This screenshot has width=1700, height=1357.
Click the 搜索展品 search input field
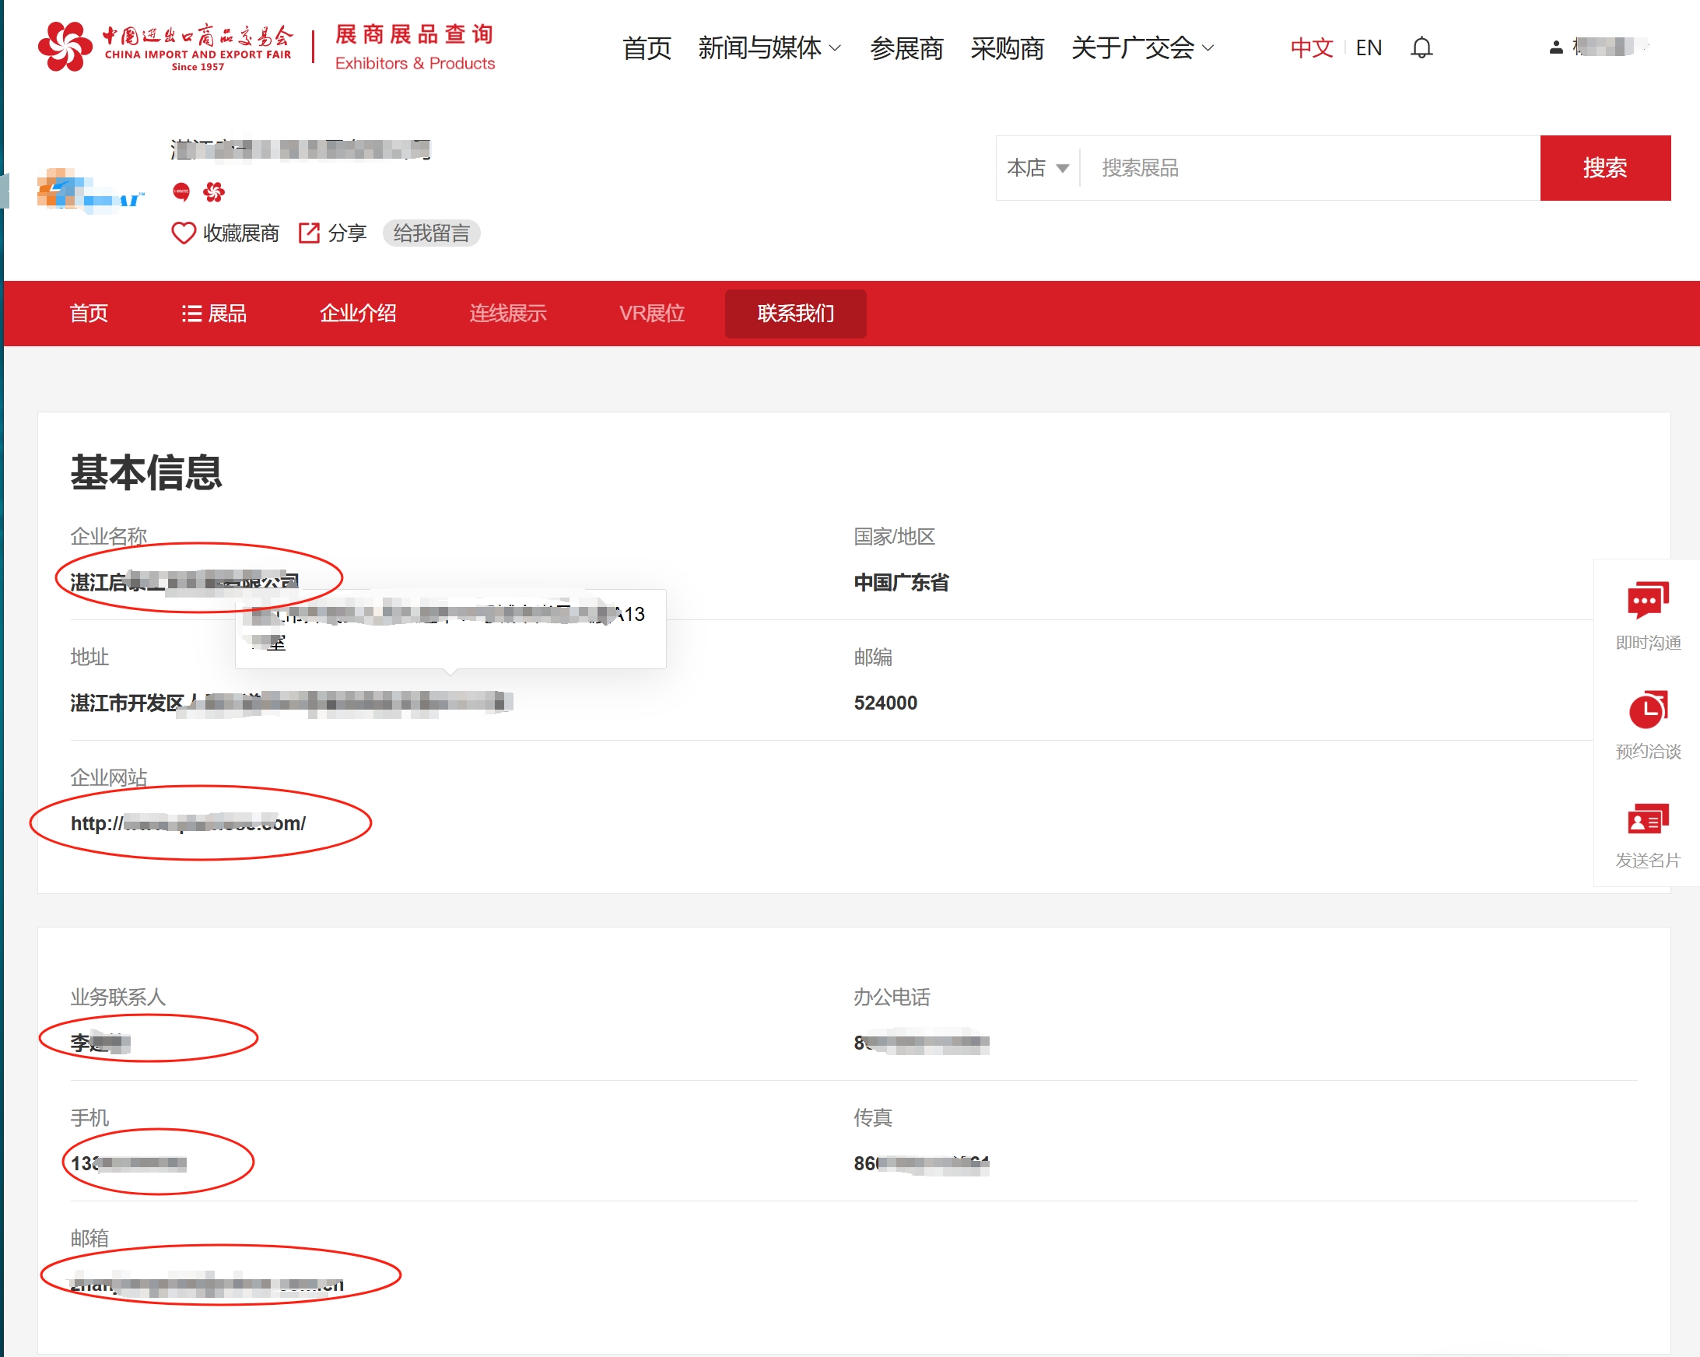click(1309, 168)
